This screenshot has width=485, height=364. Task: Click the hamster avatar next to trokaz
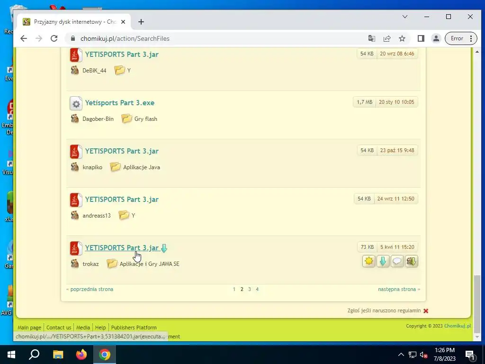[x=74, y=264]
